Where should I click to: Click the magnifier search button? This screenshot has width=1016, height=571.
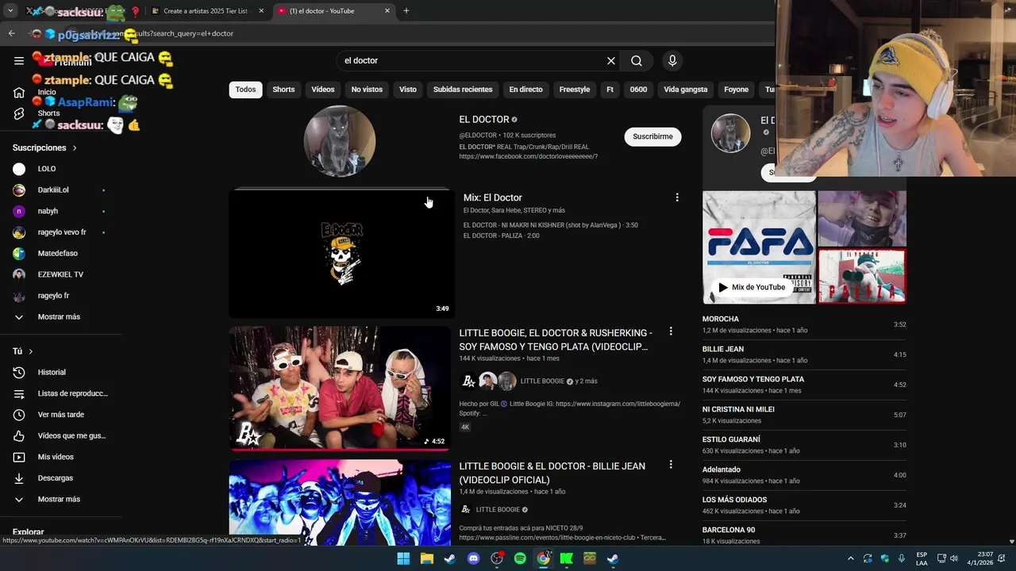click(637, 60)
